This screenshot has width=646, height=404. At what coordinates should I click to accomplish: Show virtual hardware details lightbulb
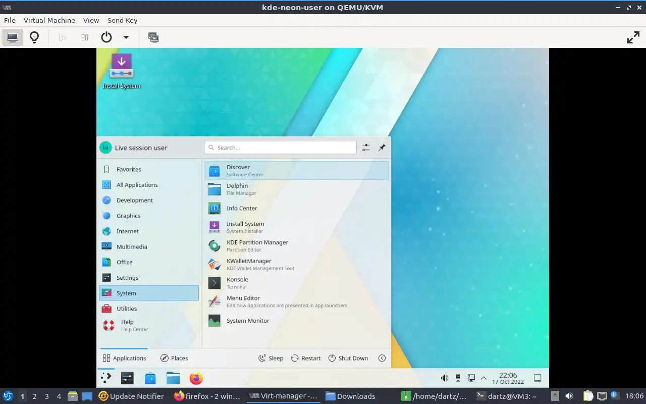34,37
